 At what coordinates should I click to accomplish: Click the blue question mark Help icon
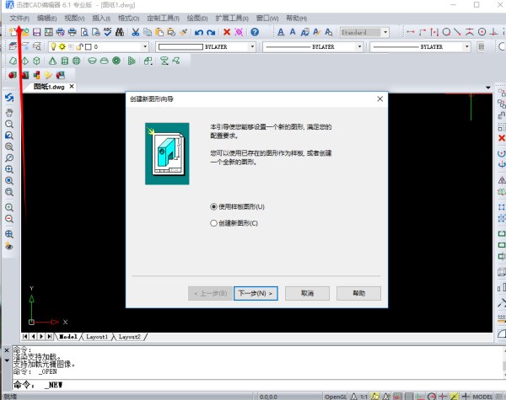point(255,32)
